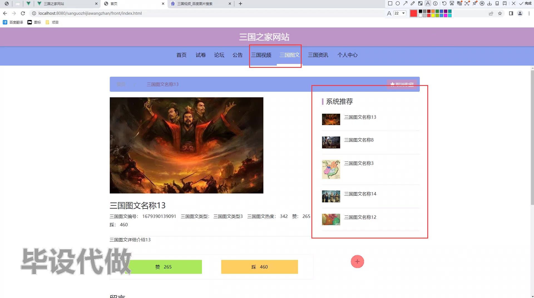Open the Chrome three-dot menu
Image resolution: width=534 pixels, height=298 pixels.
(x=529, y=13)
